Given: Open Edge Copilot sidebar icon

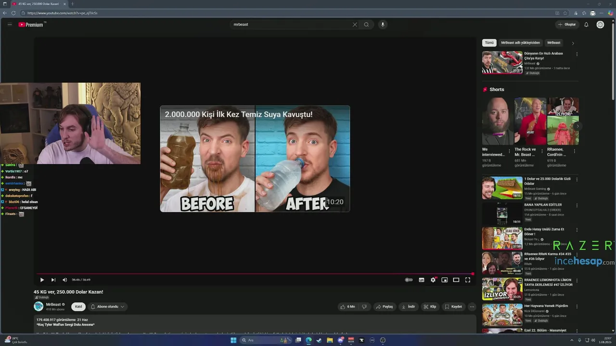Looking at the screenshot, I should 611,13.
